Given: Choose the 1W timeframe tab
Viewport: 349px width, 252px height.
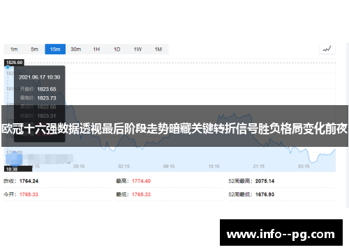Looking at the screenshot, I should point(138,49).
